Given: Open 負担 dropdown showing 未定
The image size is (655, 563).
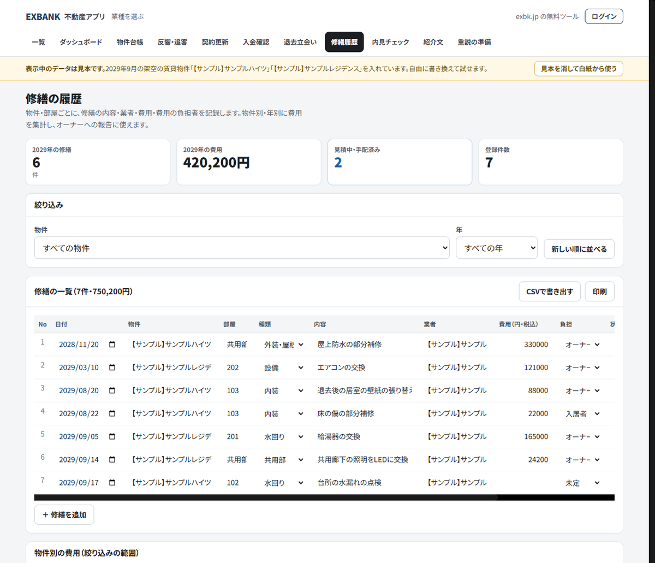Looking at the screenshot, I should (x=582, y=483).
